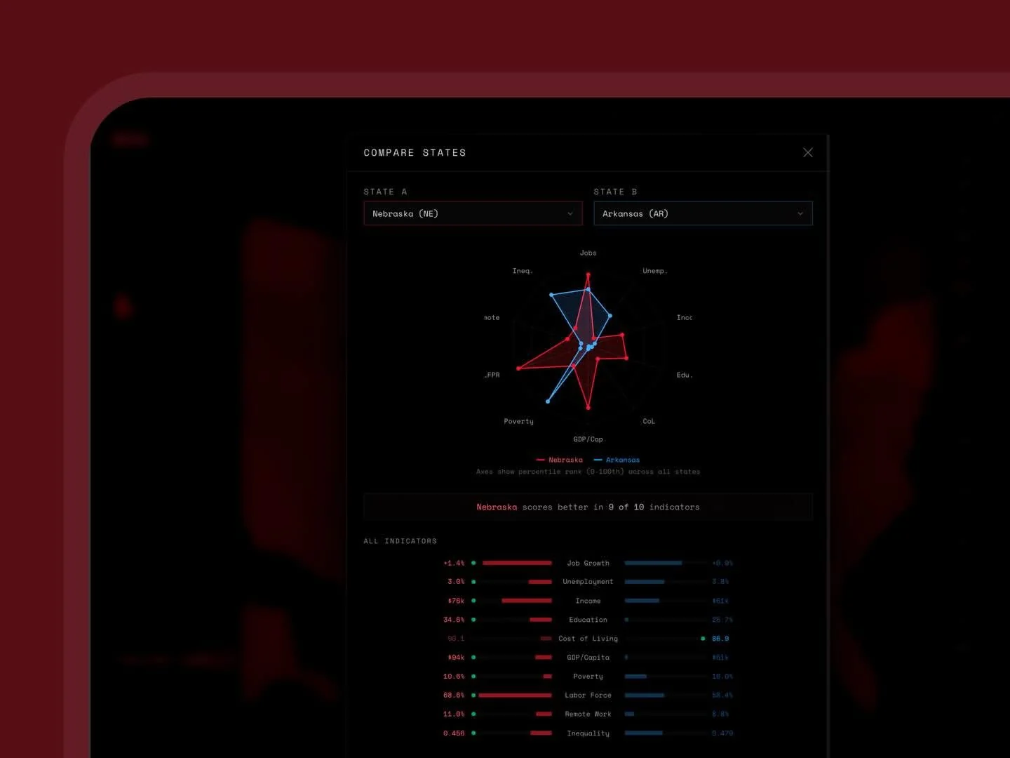Click the Labor Force indicator label
1010x758 pixels.
(588, 696)
